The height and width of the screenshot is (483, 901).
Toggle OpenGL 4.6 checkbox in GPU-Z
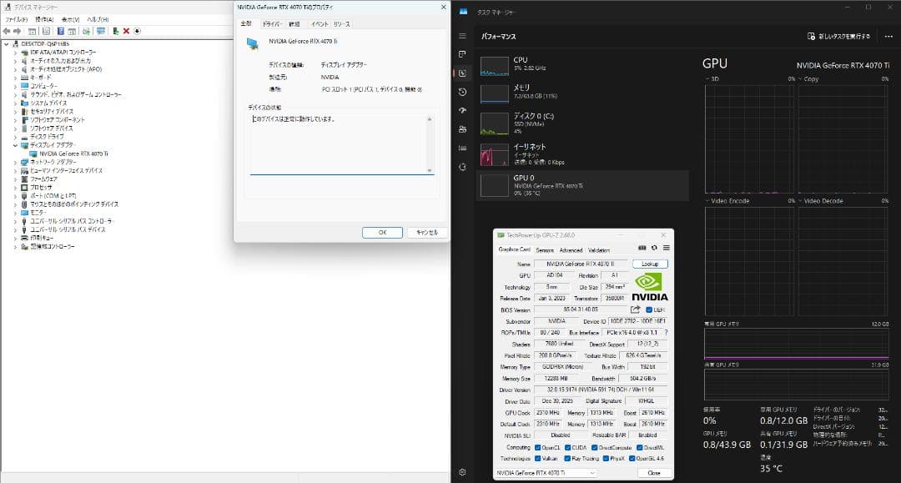632,458
